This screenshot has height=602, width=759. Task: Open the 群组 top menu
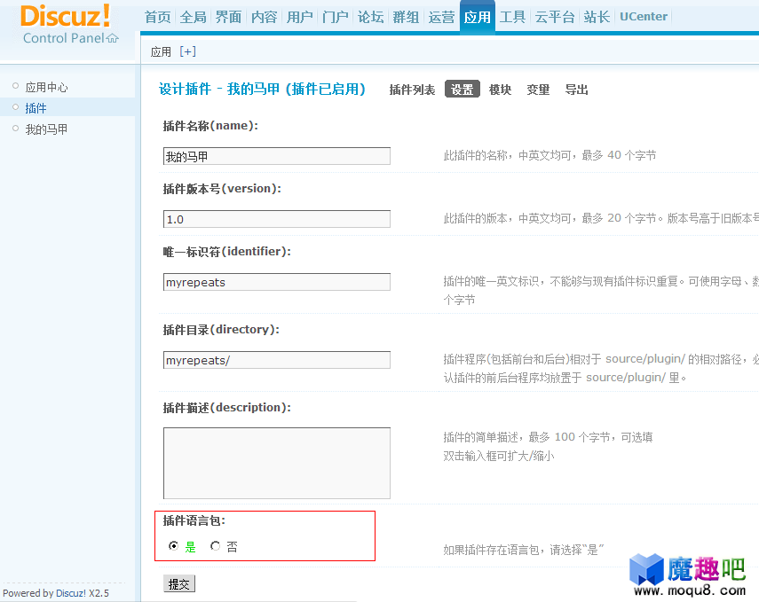tap(406, 17)
